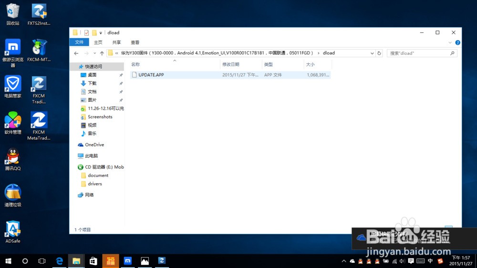Select the UPDATE.APP file

230,75
